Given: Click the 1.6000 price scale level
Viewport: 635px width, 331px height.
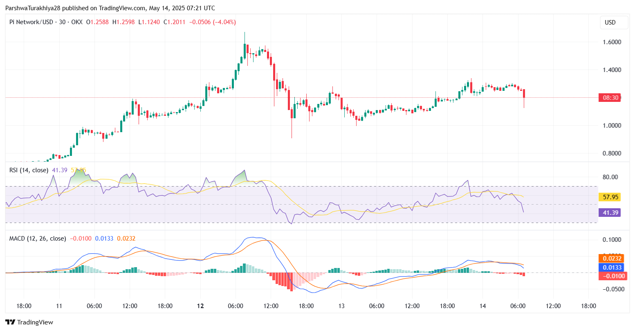Looking at the screenshot, I should pyautogui.click(x=611, y=42).
